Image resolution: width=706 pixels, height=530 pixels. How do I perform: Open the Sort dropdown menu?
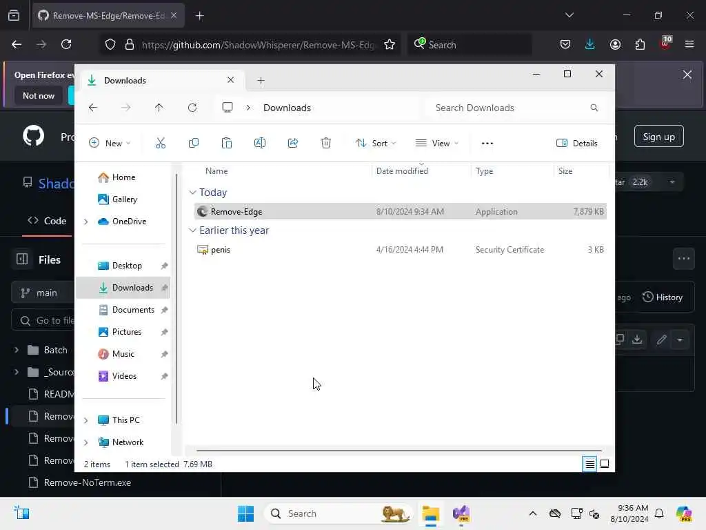pos(376,144)
